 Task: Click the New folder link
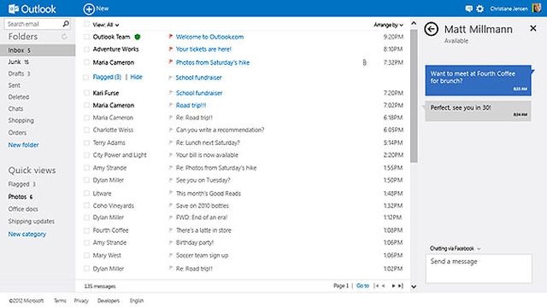point(23,145)
